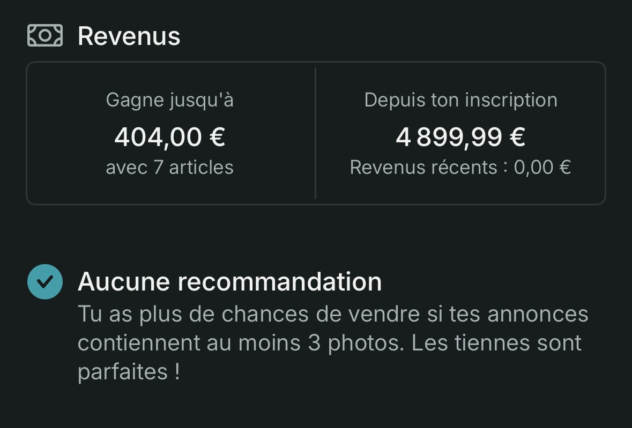Click the euro symbol after 404,00

(x=217, y=137)
